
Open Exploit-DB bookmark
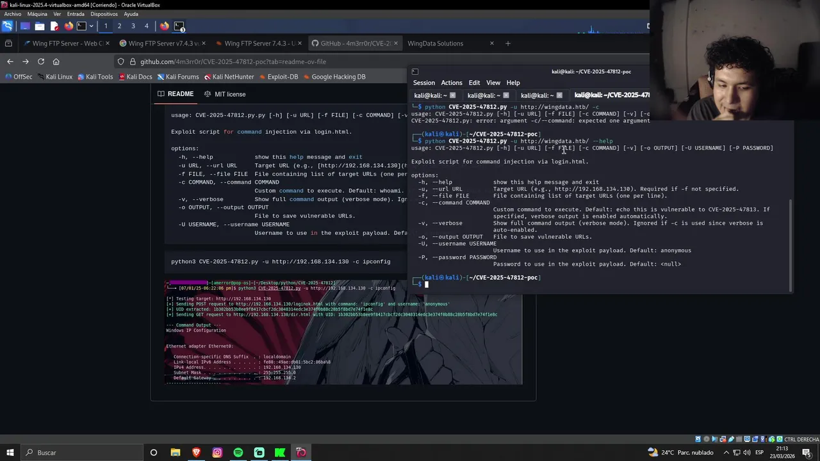[278, 77]
